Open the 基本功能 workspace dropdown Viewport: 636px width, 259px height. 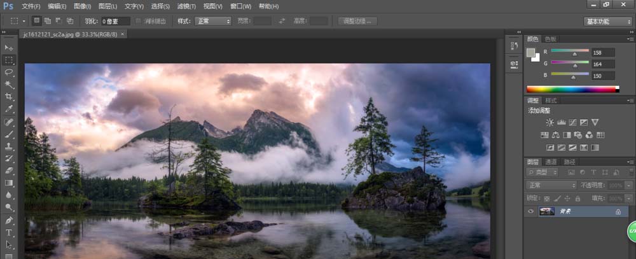click(x=607, y=22)
